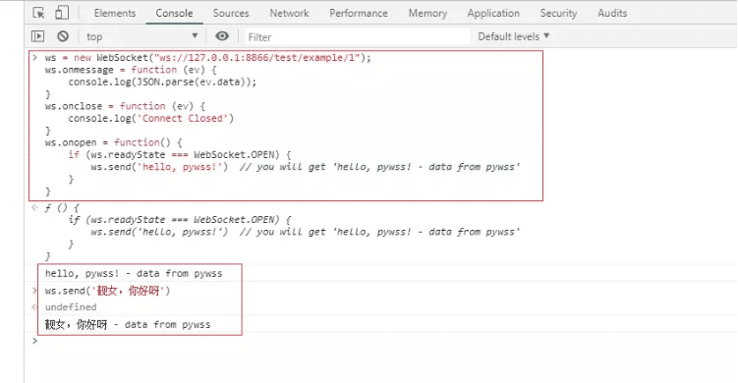Open the Default levels dropdown
The width and height of the screenshot is (738, 383).
click(514, 36)
